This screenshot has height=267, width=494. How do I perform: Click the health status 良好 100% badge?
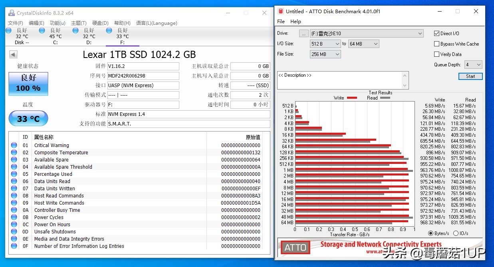coord(28,84)
